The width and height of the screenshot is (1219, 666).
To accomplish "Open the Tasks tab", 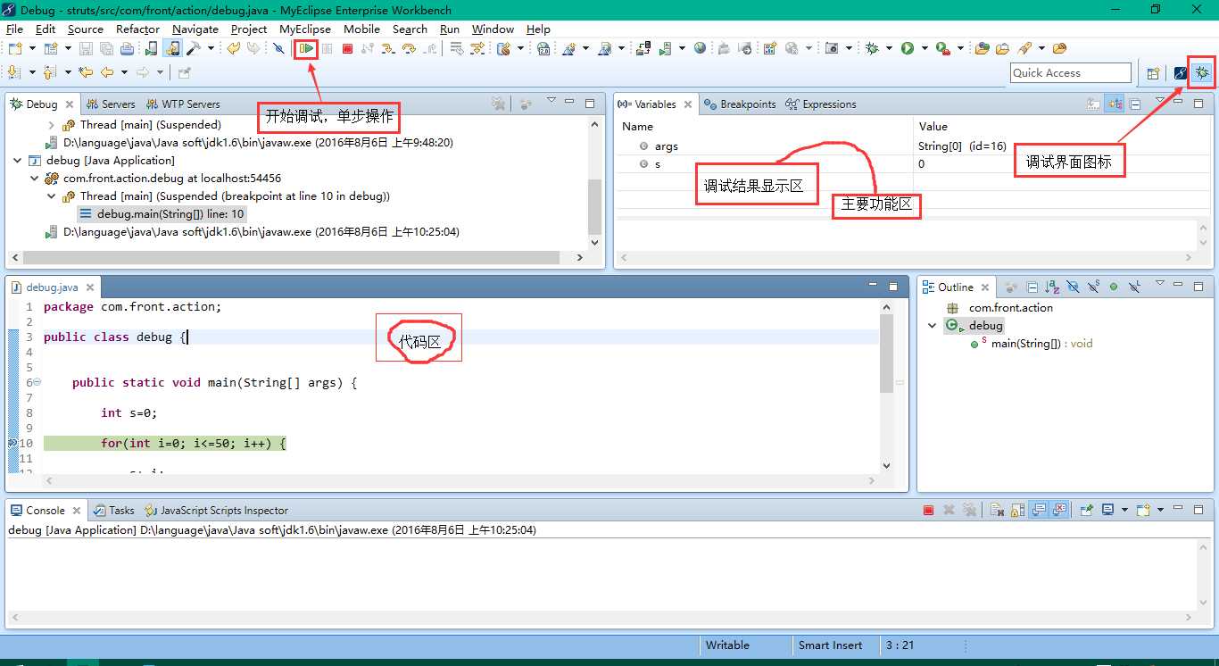I will tap(113, 511).
